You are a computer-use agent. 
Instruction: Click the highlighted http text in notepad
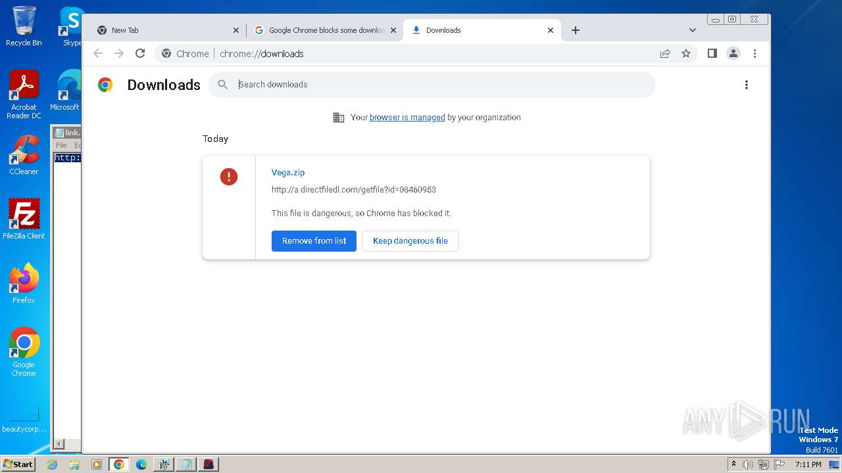click(67, 158)
